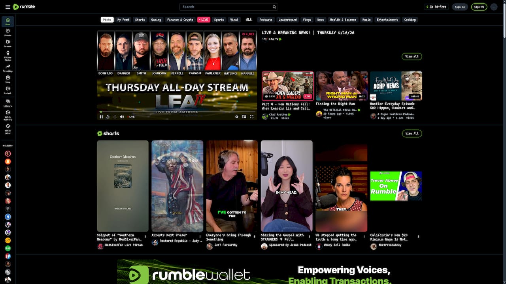Open the Finance & Crypto tab
The width and height of the screenshot is (506, 284).
click(x=180, y=20)
